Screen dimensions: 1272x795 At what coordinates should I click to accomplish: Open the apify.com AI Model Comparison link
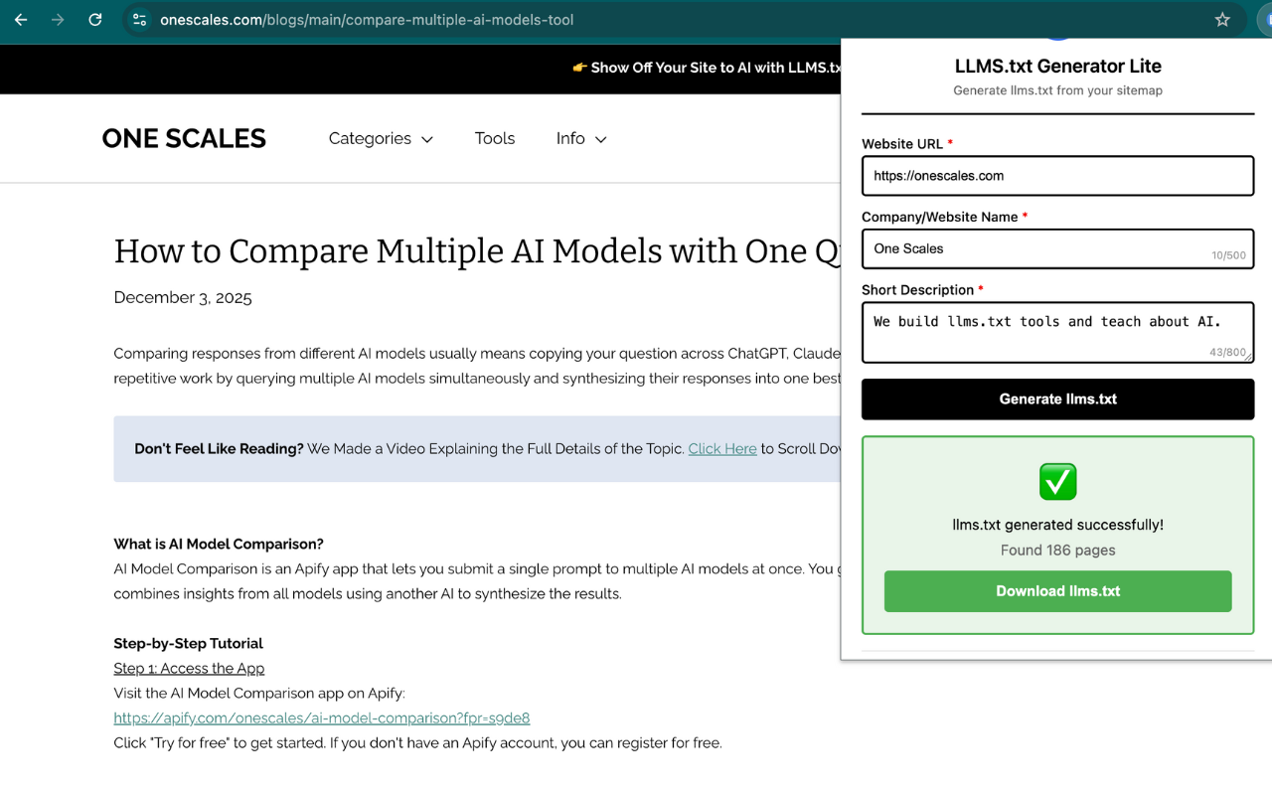point(322,717)
